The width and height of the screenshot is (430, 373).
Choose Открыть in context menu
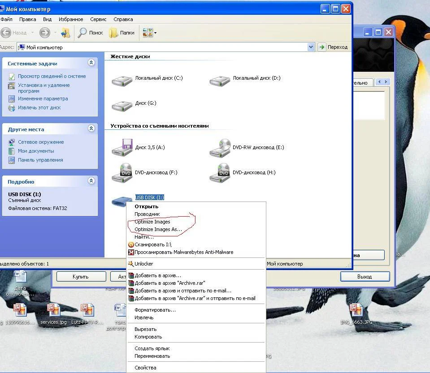[196, 206]
